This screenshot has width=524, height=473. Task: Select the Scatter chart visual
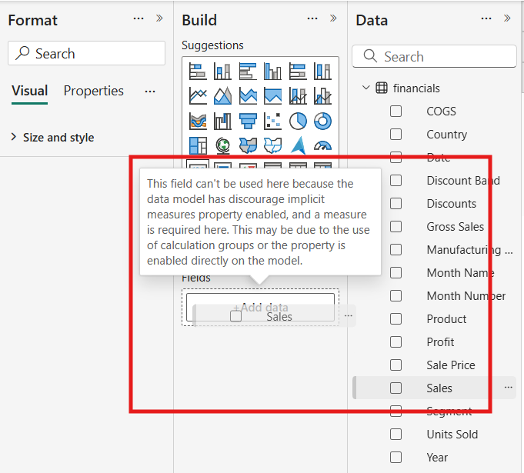pos(272,121)
